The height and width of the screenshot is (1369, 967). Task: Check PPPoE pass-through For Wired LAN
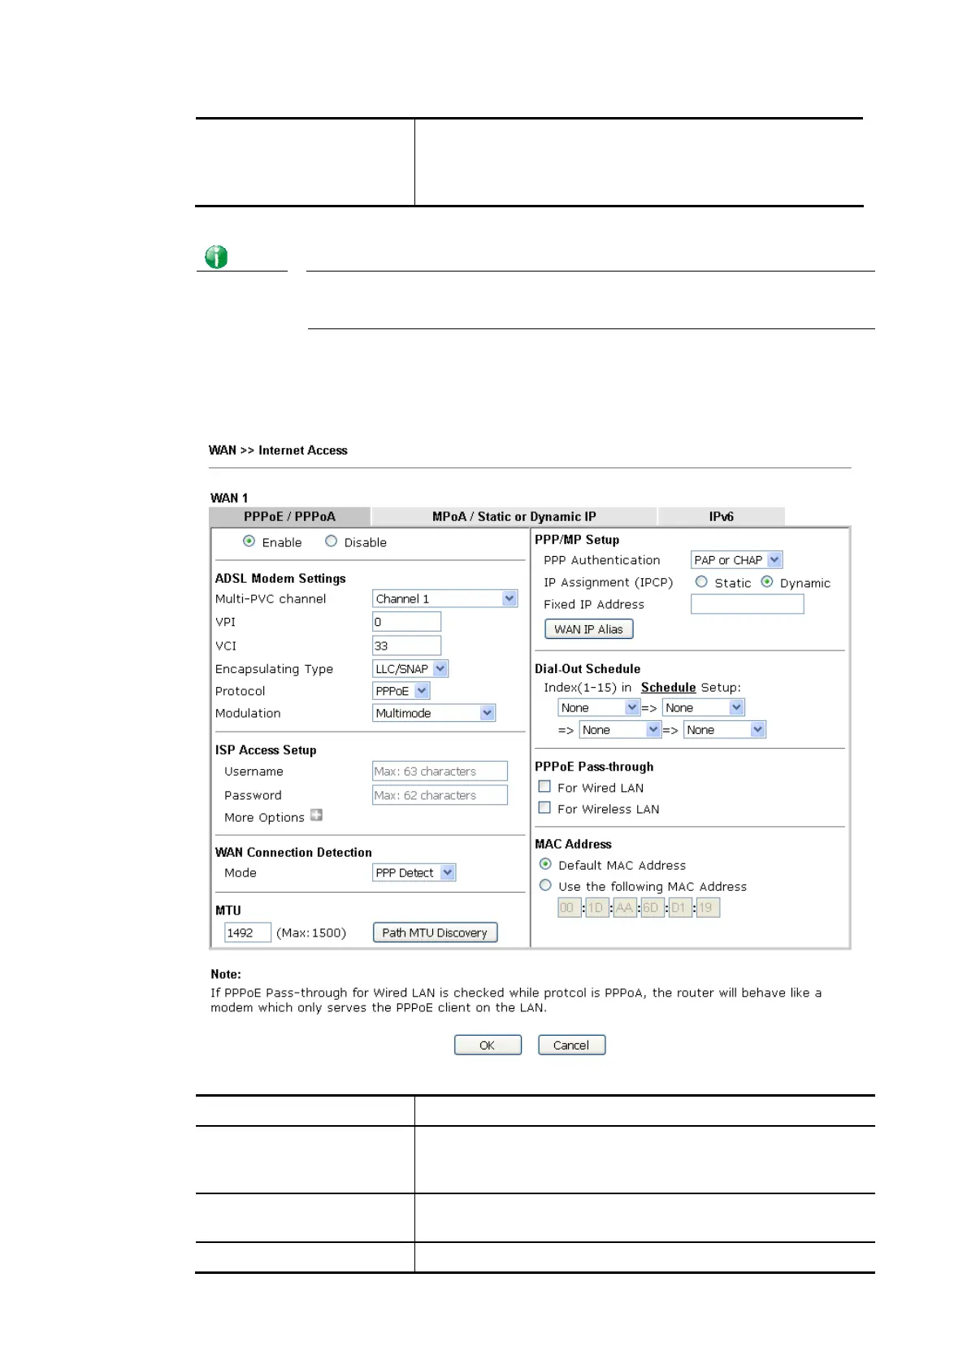(x=544, y=787)
